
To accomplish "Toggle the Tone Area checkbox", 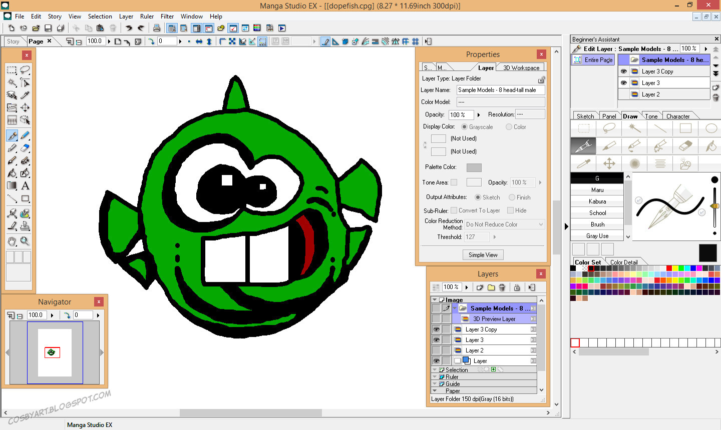I will click(x=454, y=182).
